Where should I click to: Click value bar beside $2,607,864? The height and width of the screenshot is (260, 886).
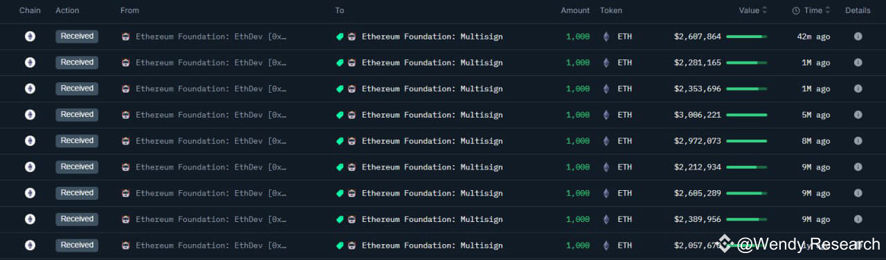pyautogui.click(x=746, y=37)
